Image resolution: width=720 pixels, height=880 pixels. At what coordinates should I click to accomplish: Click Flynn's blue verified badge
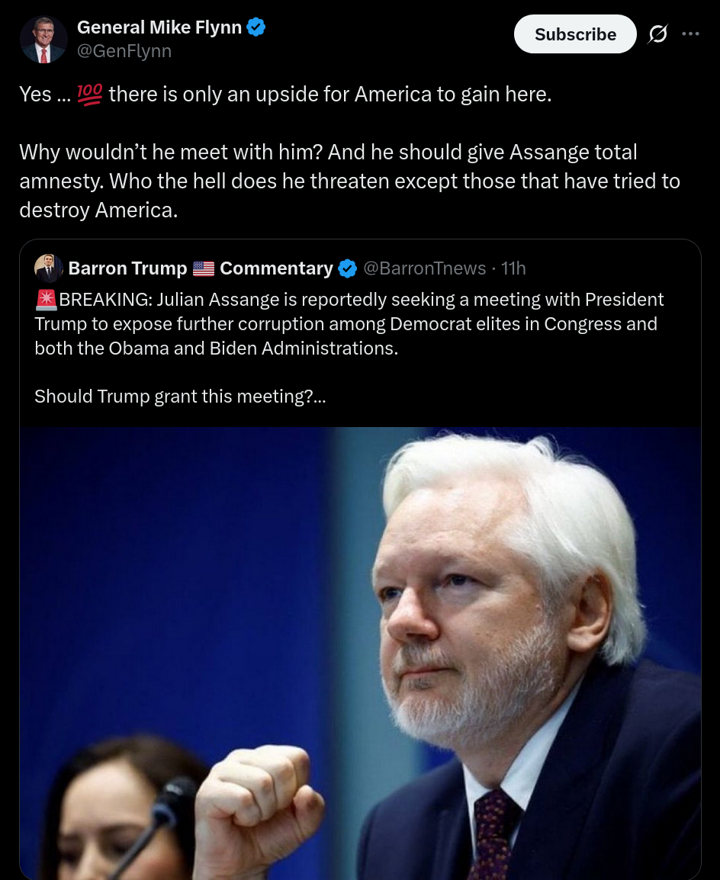pos(256,27)
